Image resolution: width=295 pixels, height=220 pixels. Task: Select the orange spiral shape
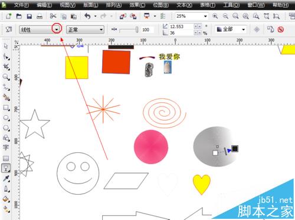click(165, 113)
